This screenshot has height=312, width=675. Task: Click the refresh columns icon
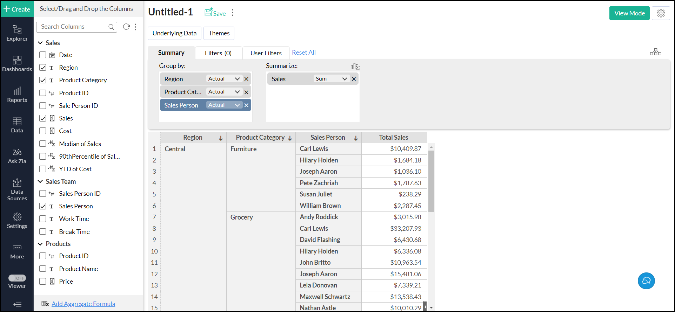click(x=126, y=27)
